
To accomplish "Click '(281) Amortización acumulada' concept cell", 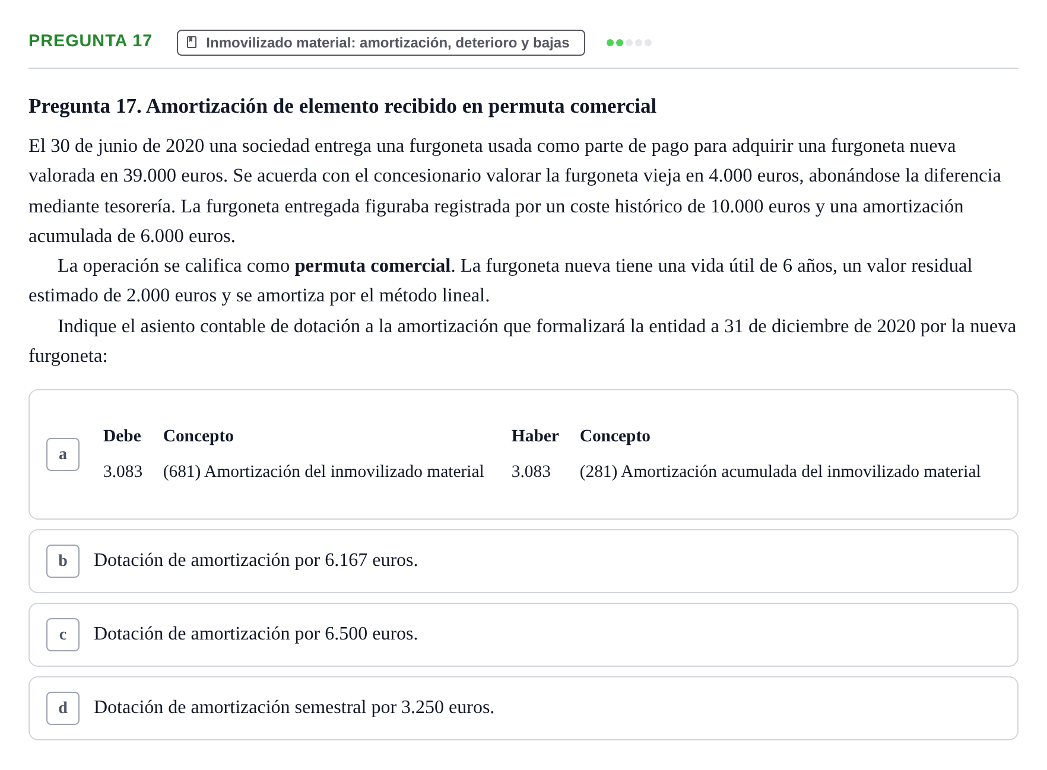I will tap(780, 472).
